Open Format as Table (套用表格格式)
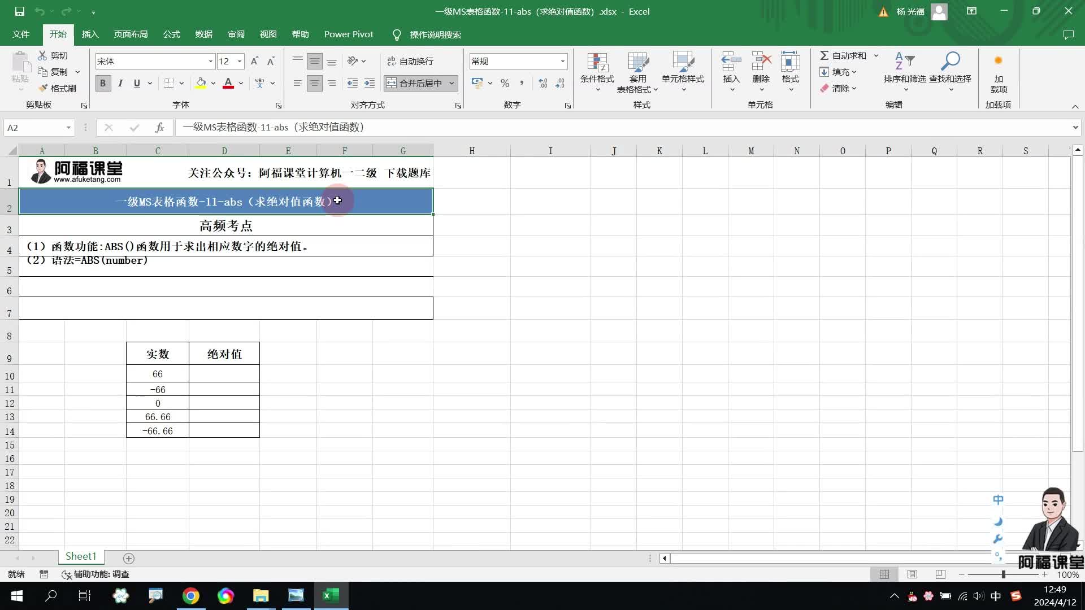 coord(638,72)
